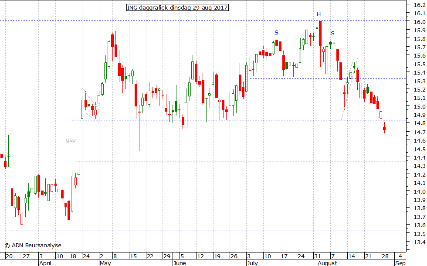Click the price label 15.1
The width and height of the screenshot is (427, 266).
click(x=420, y=98)
